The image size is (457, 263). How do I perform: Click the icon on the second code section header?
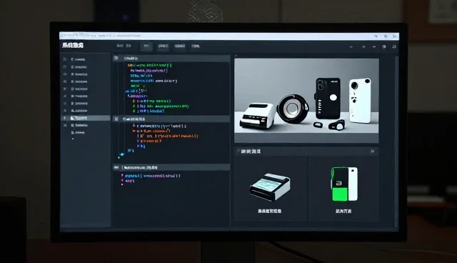116,119
